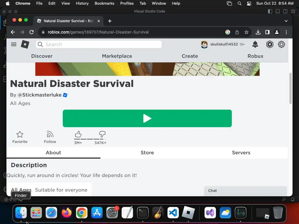The width and height of the screenshot is (299, 224).
Task: Reload the Roblox page
Action: click(x=32, y=32)
